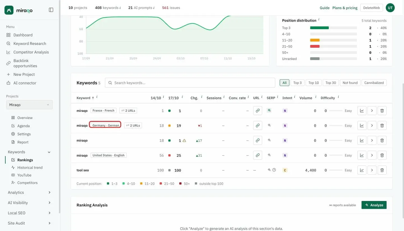The image size is (404, 231).
Task: Open Plans & pricing link
Action: click(x=345, y=8)
